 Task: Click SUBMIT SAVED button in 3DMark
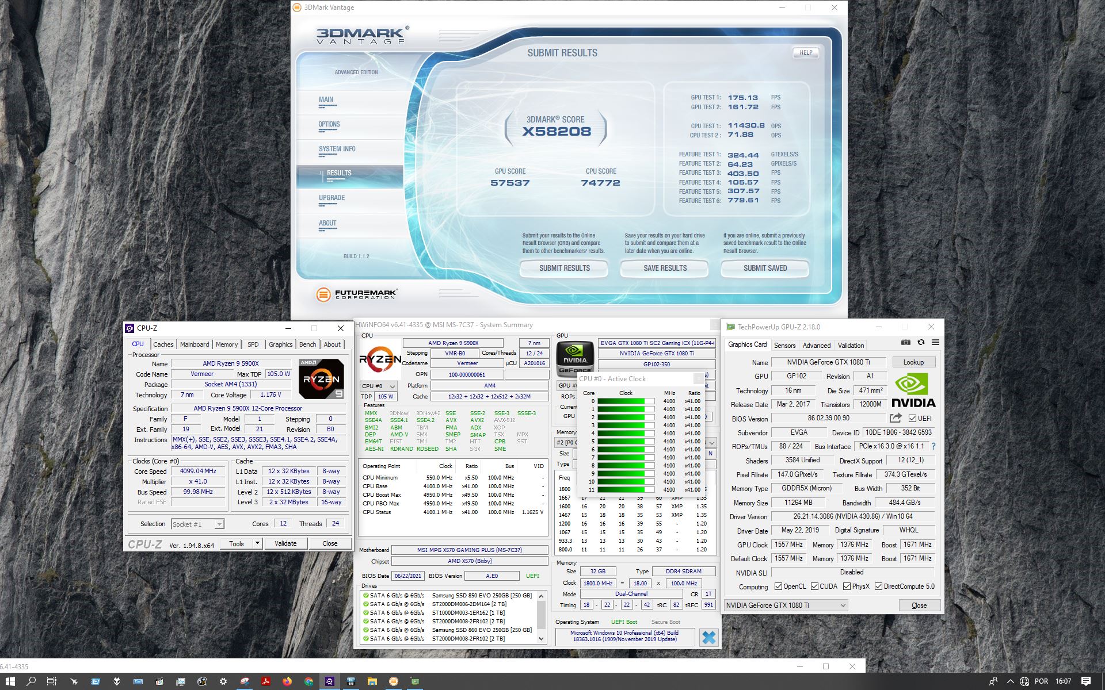click(765, 269)
